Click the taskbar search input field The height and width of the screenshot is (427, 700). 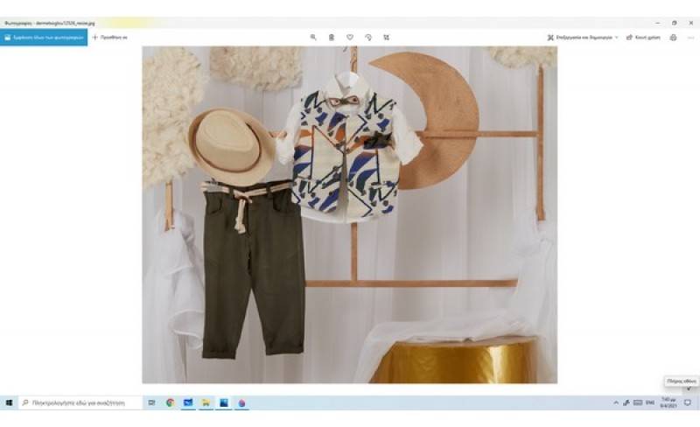click(80, 402)
